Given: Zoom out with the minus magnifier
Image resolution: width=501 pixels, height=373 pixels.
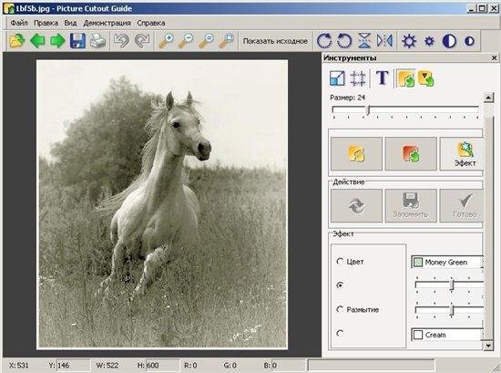Looking at the screenshot, I should point(186,41).
